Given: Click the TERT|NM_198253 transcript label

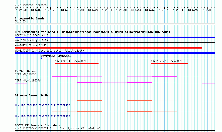Looking at the screenshot, I should [x=25, y=74].
